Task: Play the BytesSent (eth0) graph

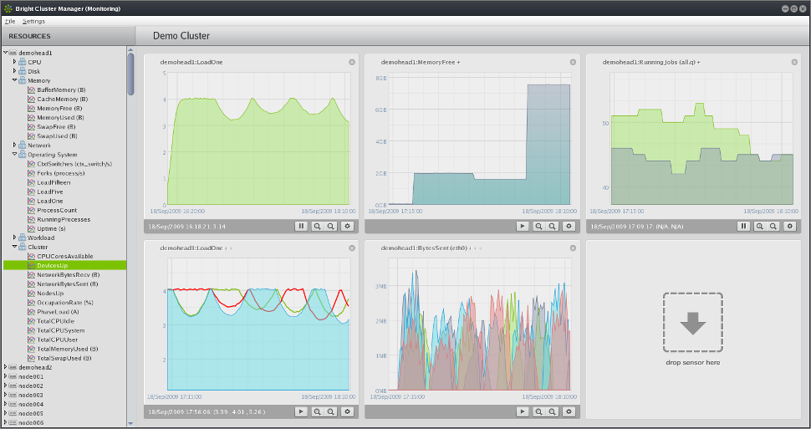Action: (523, 411)
